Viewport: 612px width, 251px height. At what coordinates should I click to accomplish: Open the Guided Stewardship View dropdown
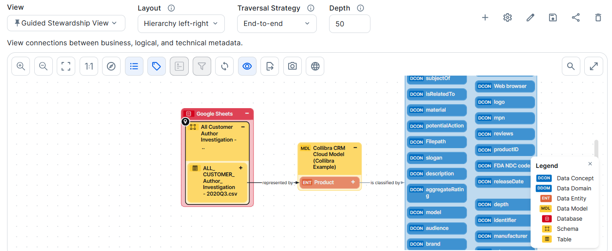click(x=66, y=23)
